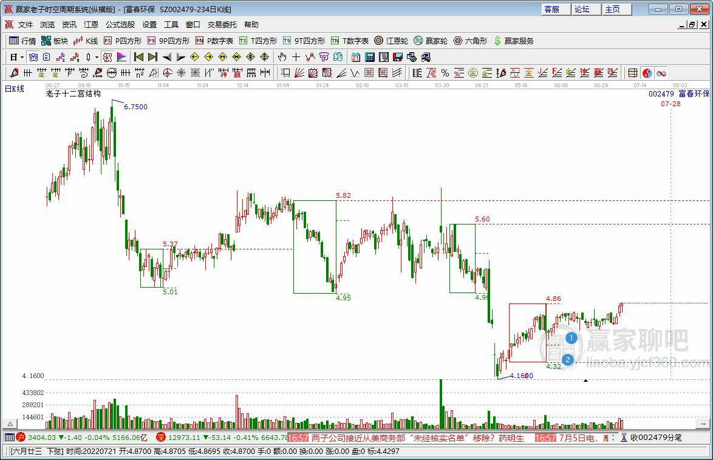This screenshot has width=713, height=460.
Task: Click the 沪 Shanghai index 3404.03 status
Action: pyautogui.click(x=82, y=438)
